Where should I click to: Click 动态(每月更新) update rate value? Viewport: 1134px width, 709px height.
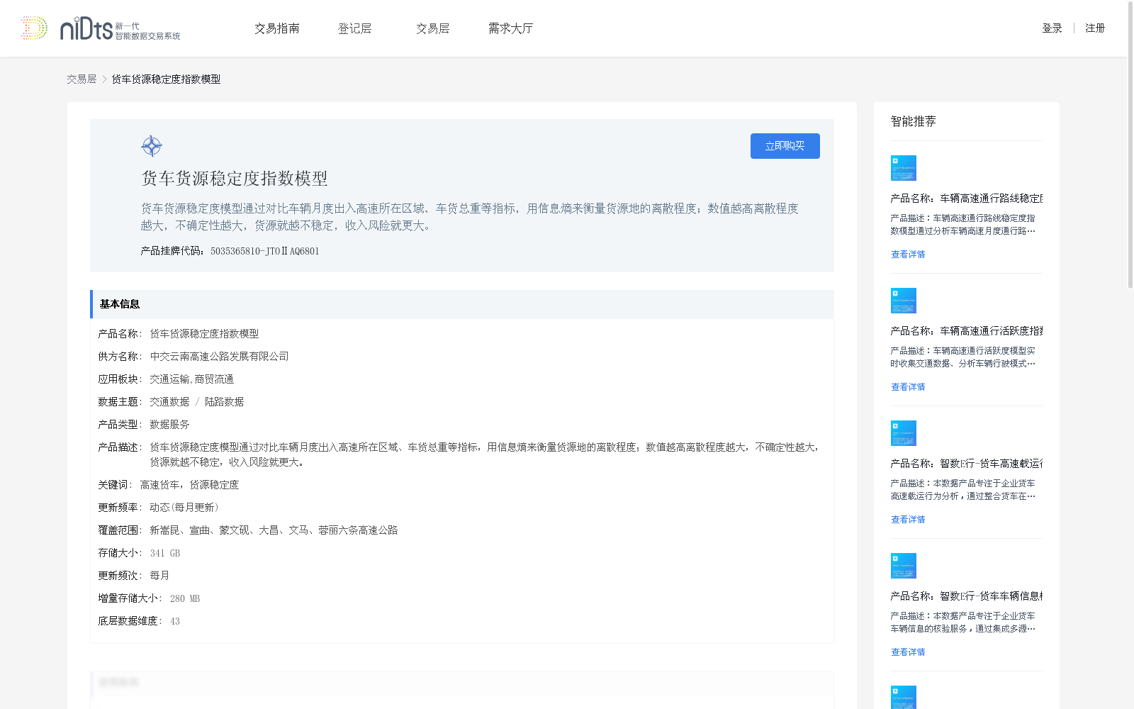[x=184, y=508]
